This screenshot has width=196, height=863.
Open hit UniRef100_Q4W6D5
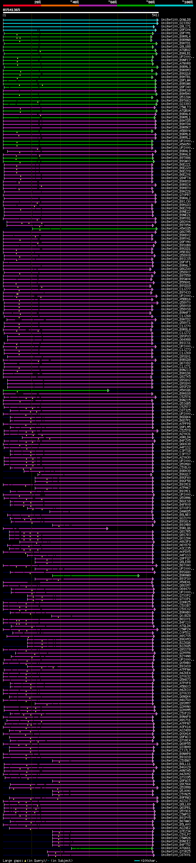175,512
